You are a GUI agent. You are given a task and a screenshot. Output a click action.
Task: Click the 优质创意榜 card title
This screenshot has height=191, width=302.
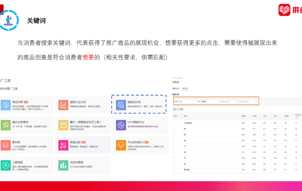[x=76, y=162]
